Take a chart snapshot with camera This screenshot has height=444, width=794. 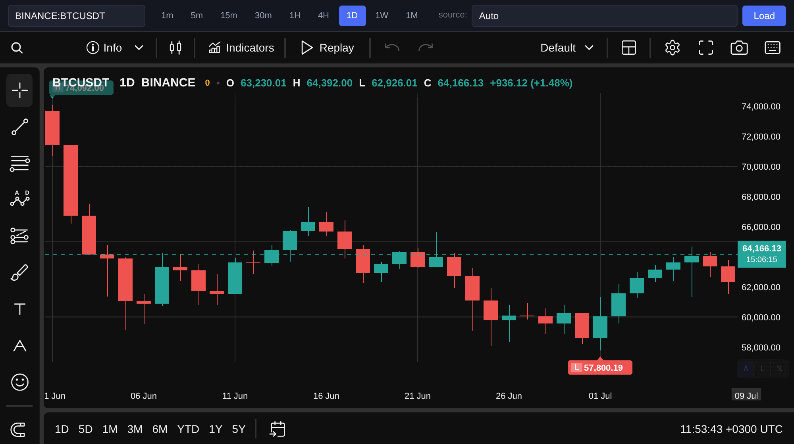click(x=739, y=48)
